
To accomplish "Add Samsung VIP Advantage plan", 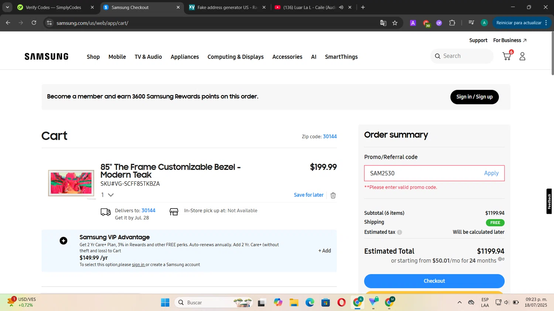I will 325,251.
